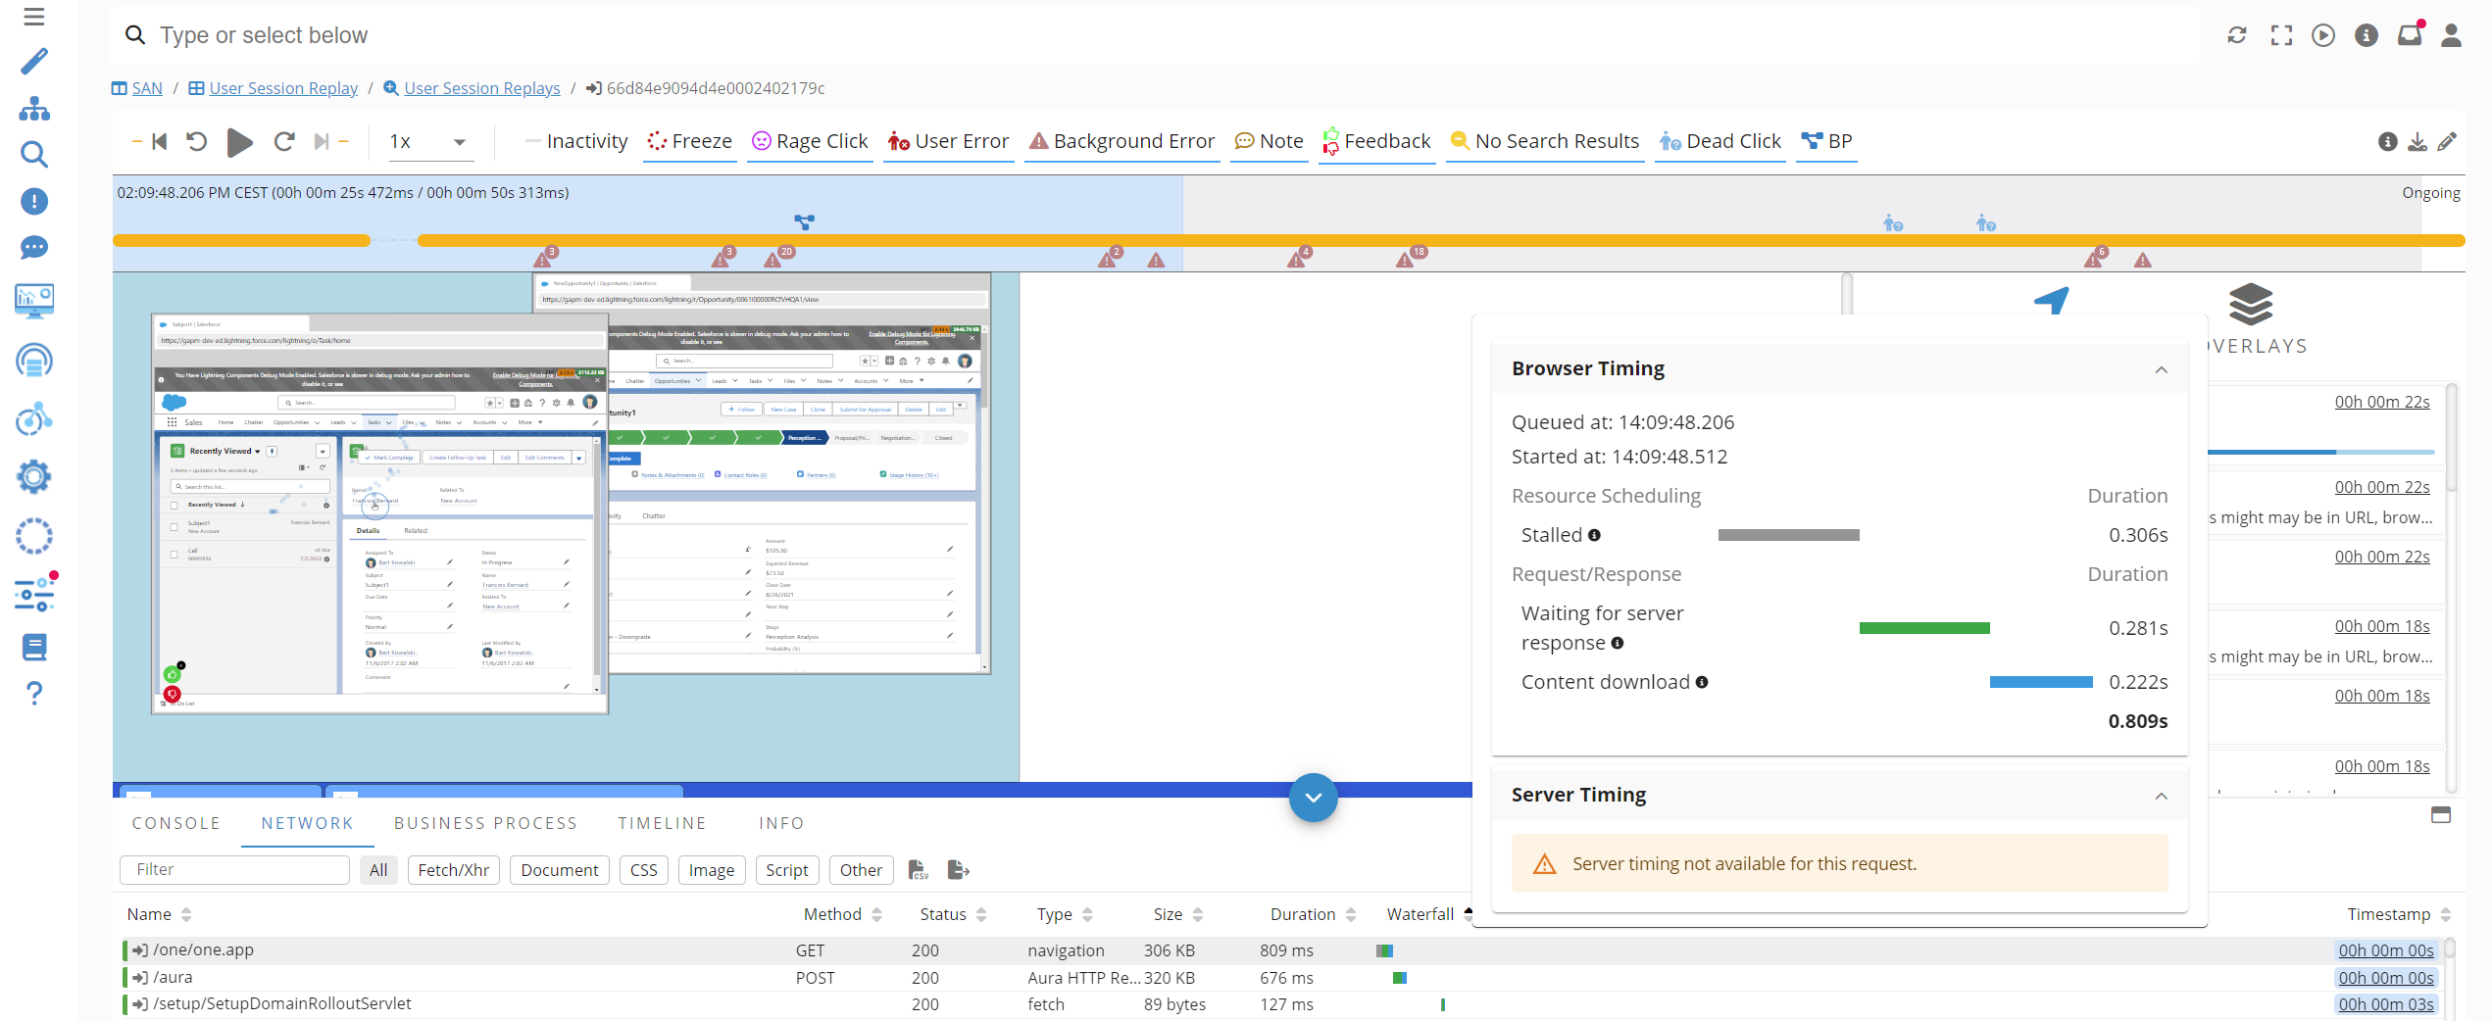
Task: Open the user profile icon at top right
Action: click(x=2452, y=34)
